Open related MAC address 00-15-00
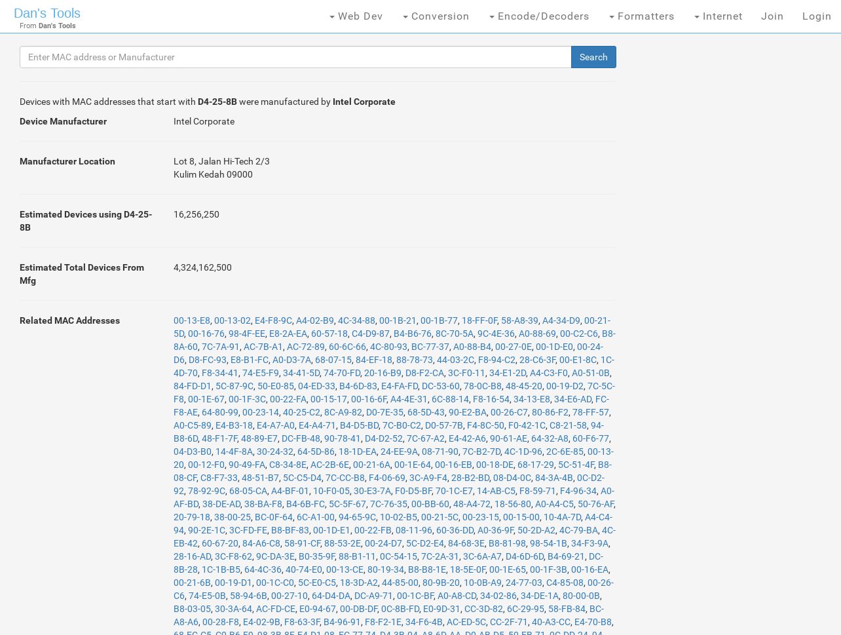Viewport: 841px width, 635px height. [x=521, y=517]
